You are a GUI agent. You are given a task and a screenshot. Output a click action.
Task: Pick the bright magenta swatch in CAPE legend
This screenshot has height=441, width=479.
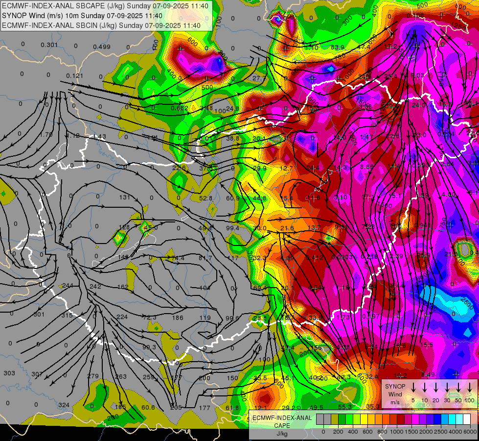[x=415, y=419]
